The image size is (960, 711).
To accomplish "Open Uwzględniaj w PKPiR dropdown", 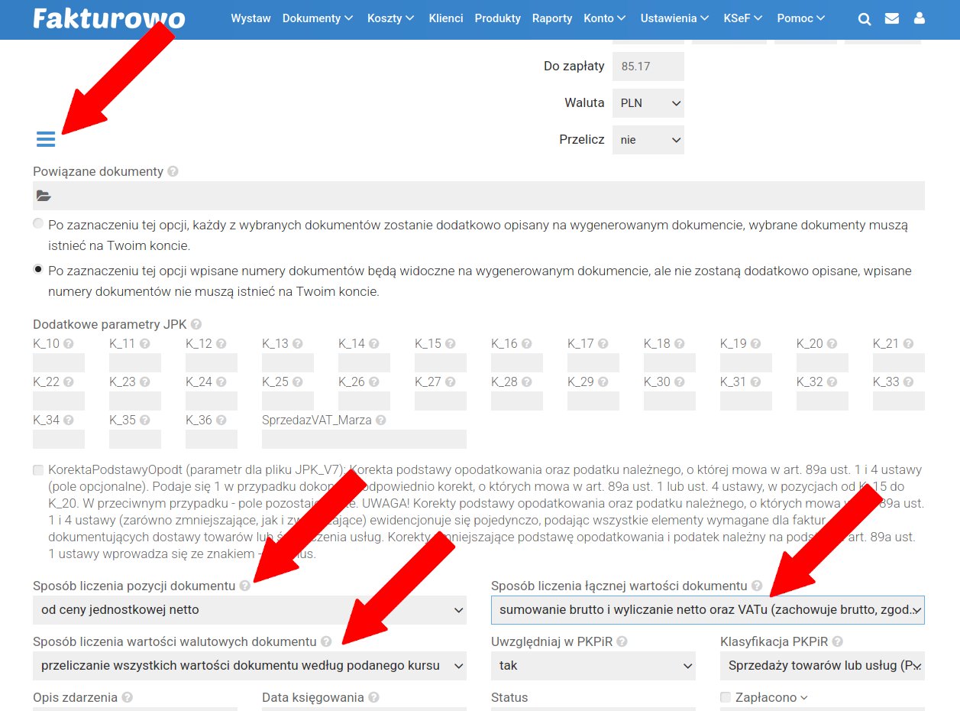I will coord(593,666).
